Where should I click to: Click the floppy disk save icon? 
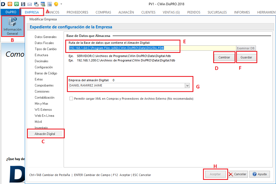click(x=23, y=4)
